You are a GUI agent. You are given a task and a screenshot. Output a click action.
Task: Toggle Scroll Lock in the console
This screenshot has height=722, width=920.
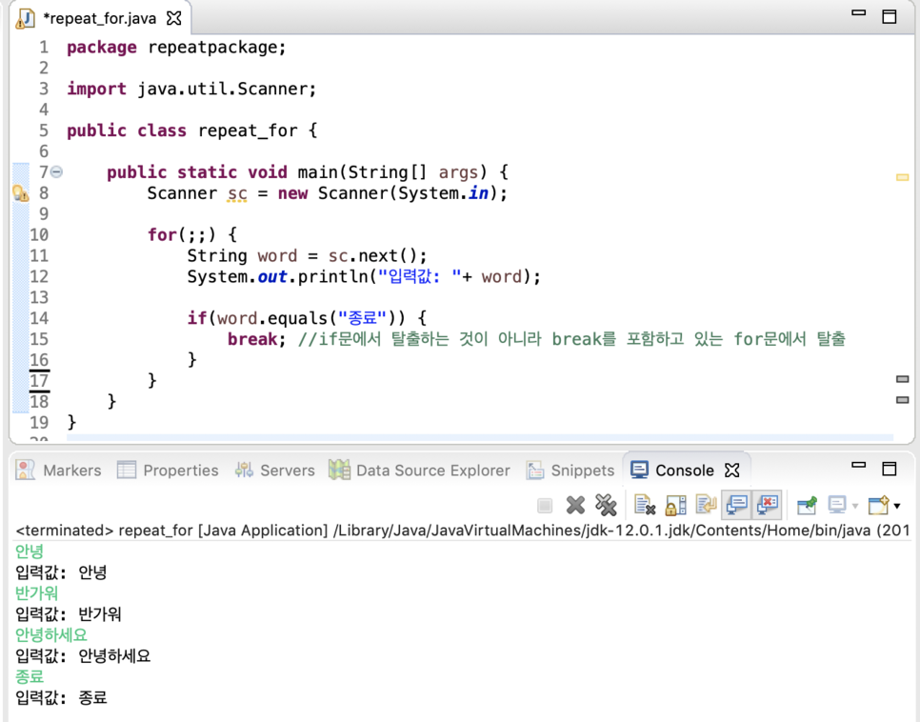[x=675, y=505]
